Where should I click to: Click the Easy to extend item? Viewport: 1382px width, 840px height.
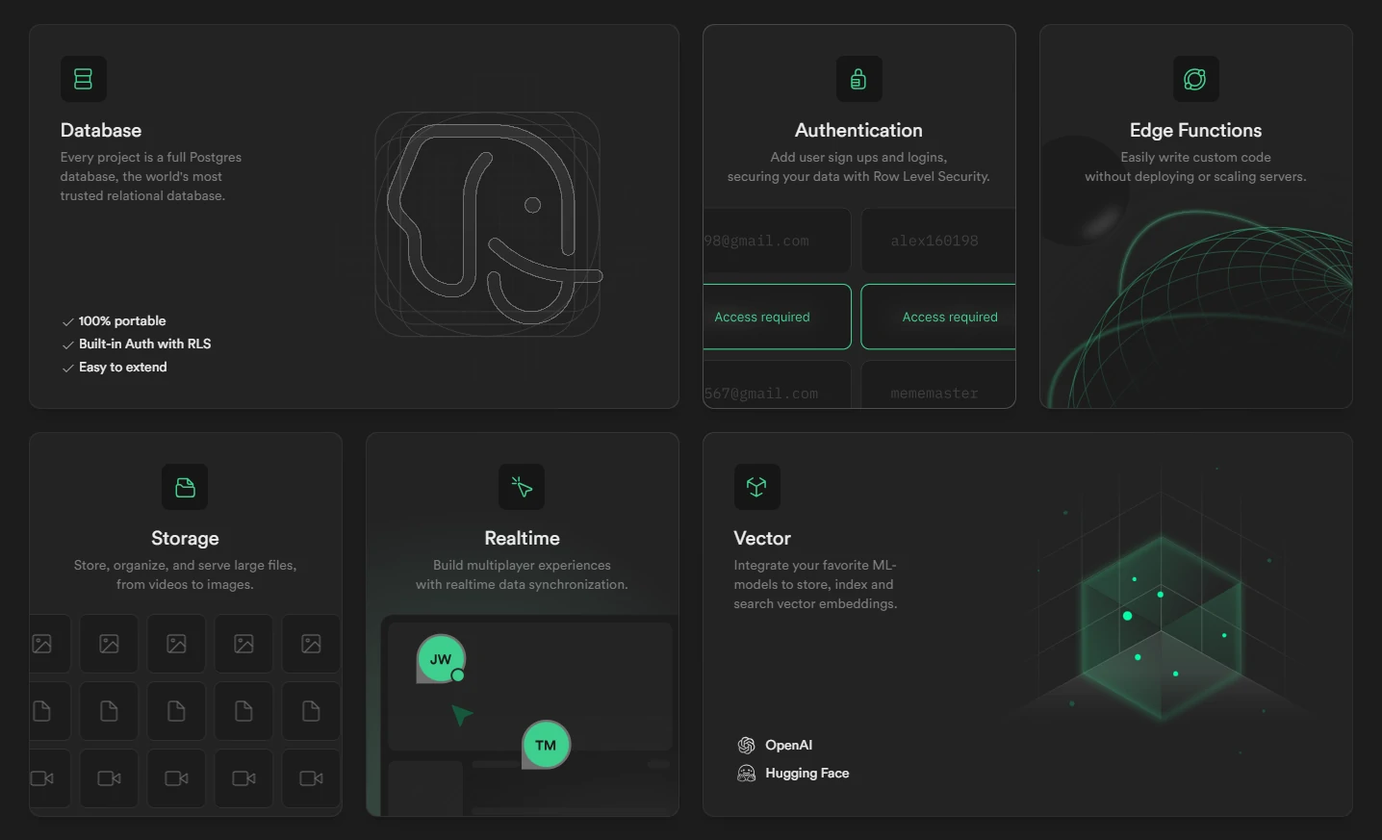122,368
